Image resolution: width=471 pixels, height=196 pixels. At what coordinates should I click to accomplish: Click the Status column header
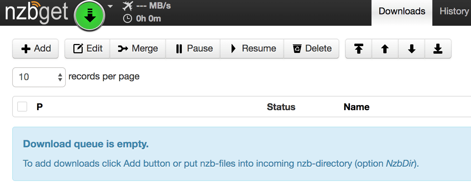281,107
